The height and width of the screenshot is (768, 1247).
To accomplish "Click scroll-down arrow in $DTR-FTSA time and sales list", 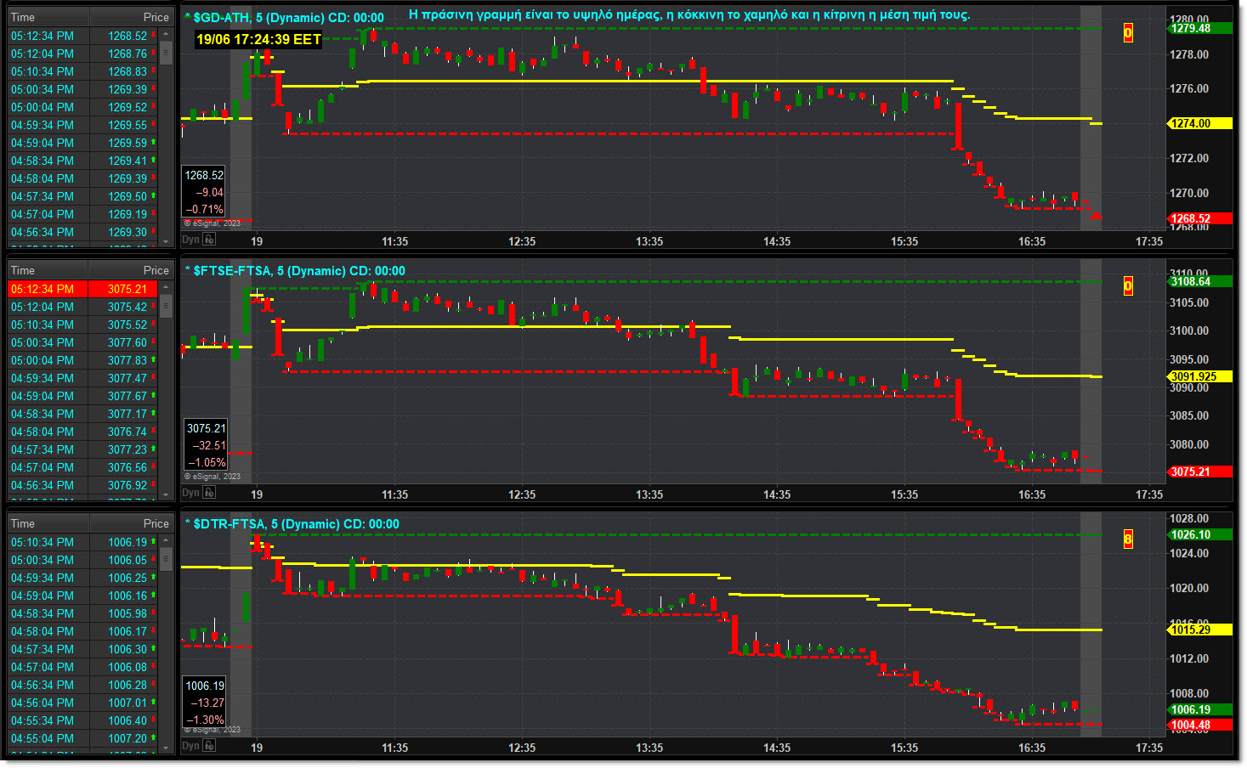I will click(x=166, y=748).
